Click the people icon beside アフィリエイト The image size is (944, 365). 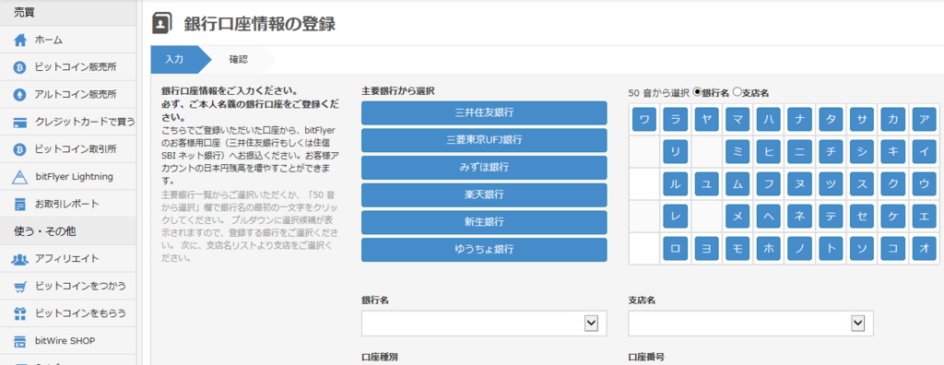point(20,259)
